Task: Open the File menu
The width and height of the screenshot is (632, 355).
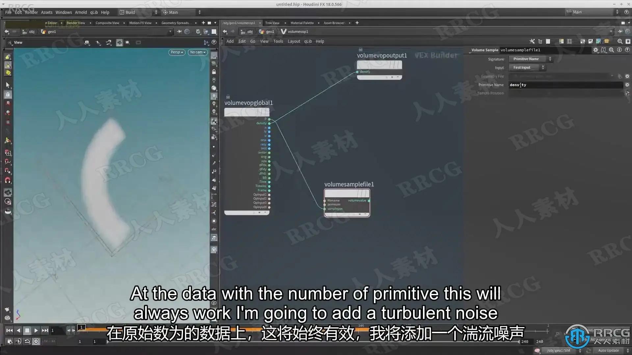Action: 8,12
